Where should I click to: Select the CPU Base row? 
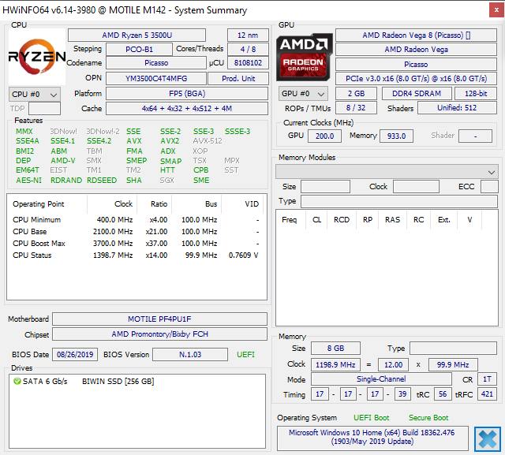(136, 232)
